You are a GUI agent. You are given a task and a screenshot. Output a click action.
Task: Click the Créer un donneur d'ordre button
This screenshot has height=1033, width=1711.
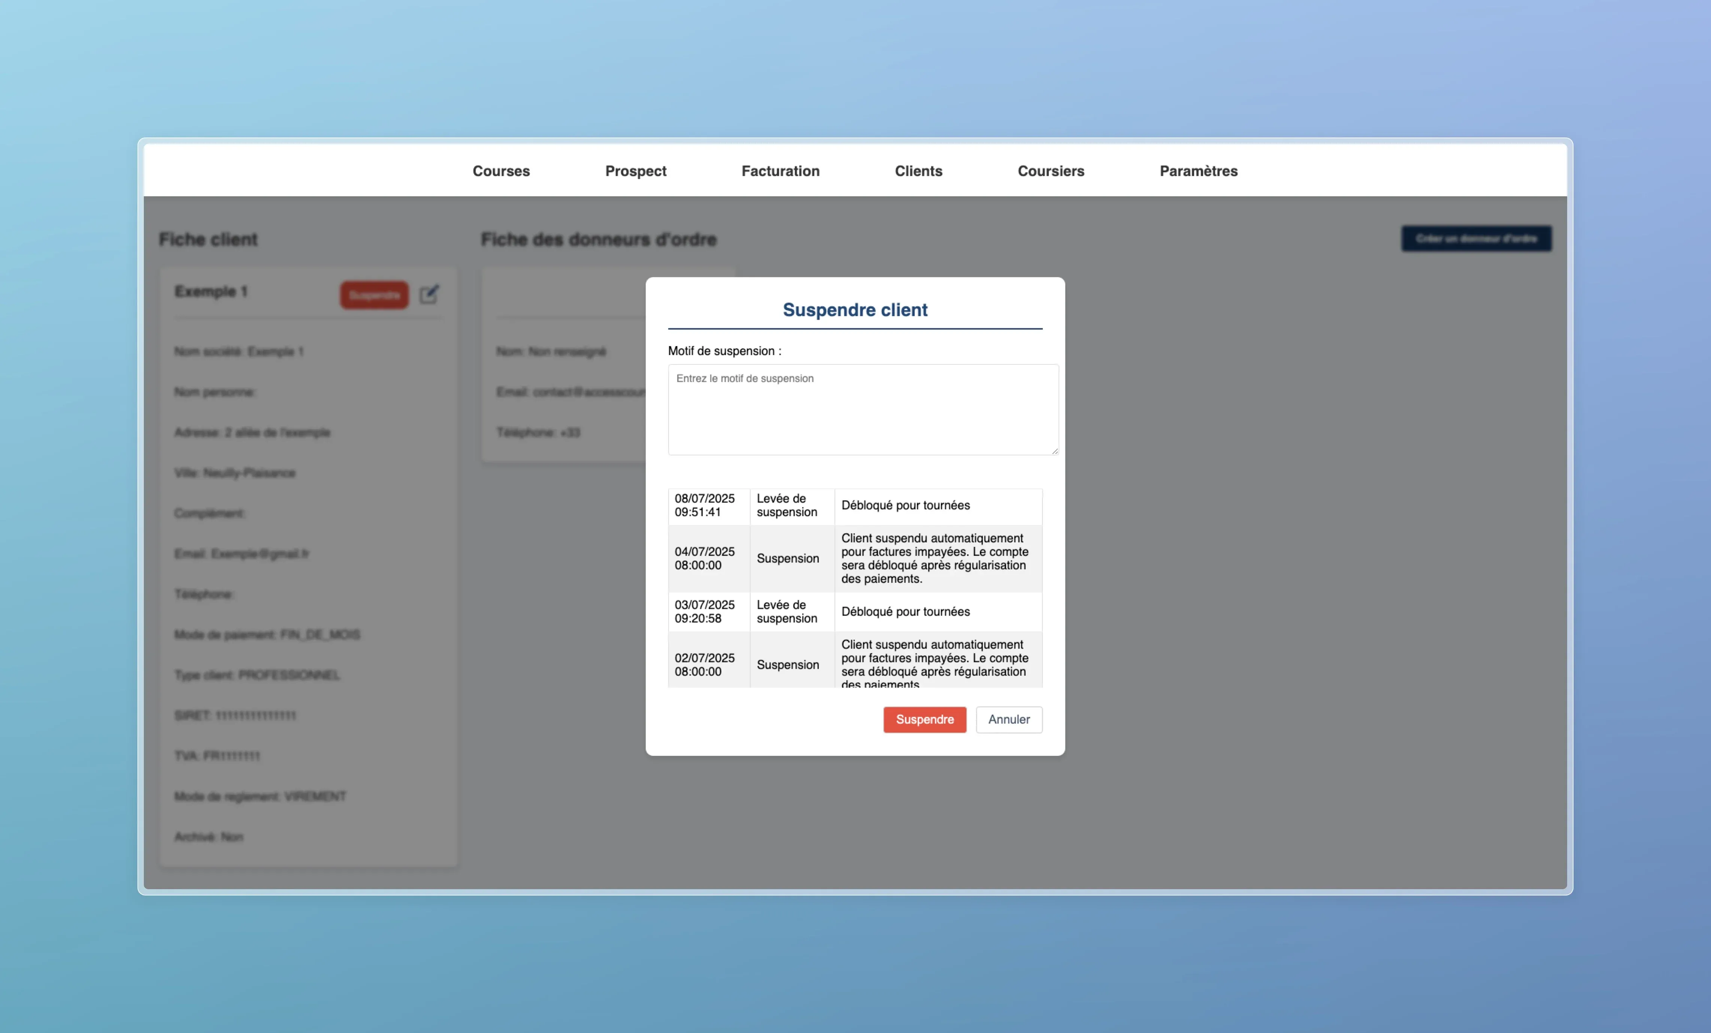pyautogui.click(x=1476, y=239)
